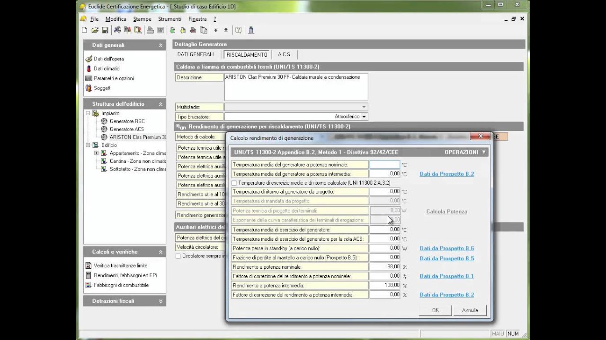Click the printer toolbar icon
Viewport: 606px width, 340px height.
coord(150,30)
